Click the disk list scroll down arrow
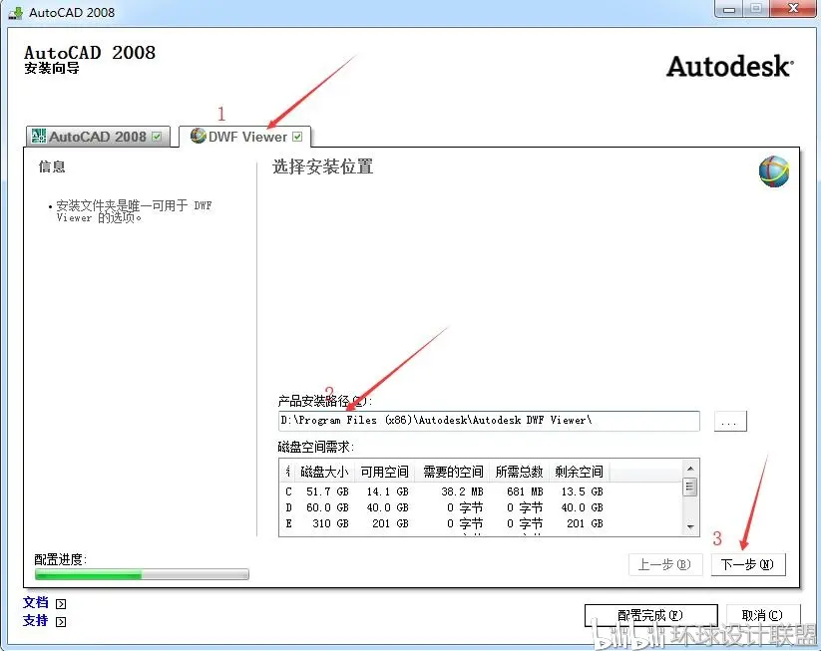821x651 pixels. click(690, 526)
